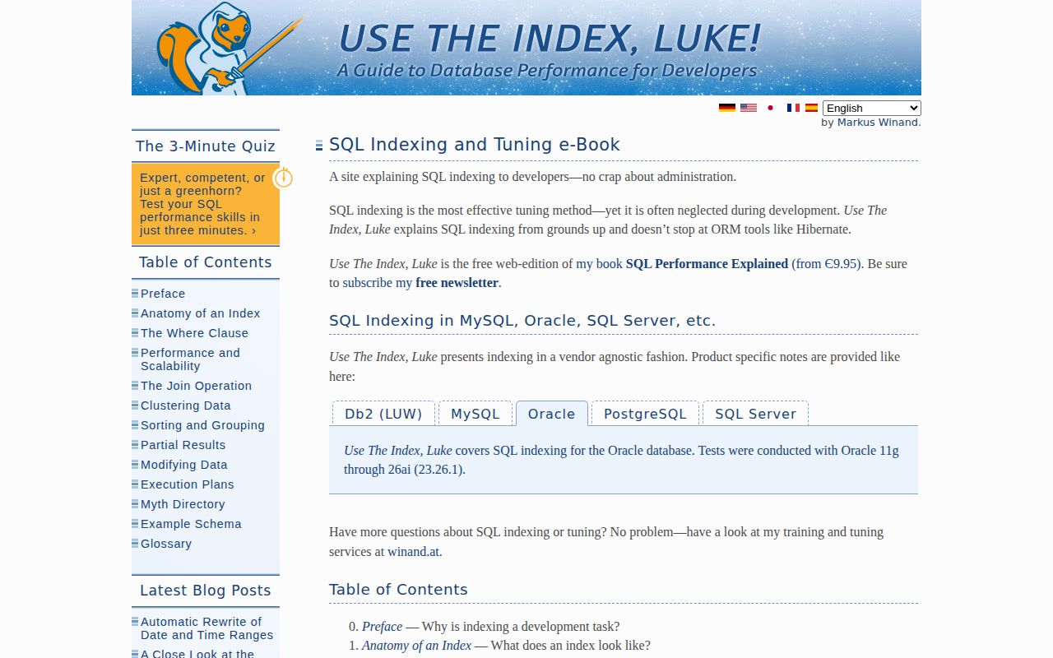Click the list icon beside the e-Book heading

tap(318, 145)
